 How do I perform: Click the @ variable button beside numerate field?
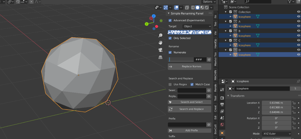click(x=209, y=60)
